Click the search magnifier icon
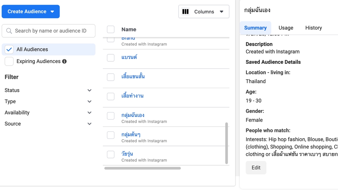 click(9, 31)
